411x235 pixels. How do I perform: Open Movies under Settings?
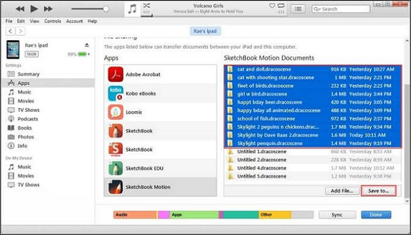[26, 101]
